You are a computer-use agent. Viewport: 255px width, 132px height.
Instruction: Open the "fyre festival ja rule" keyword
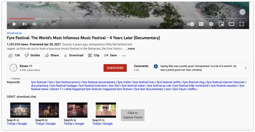[159, 86]
